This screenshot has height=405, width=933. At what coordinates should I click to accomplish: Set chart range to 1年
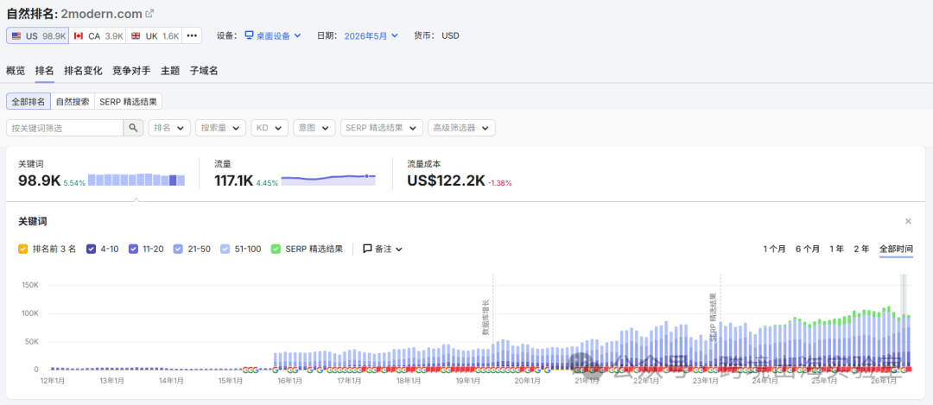coord(836,249)
